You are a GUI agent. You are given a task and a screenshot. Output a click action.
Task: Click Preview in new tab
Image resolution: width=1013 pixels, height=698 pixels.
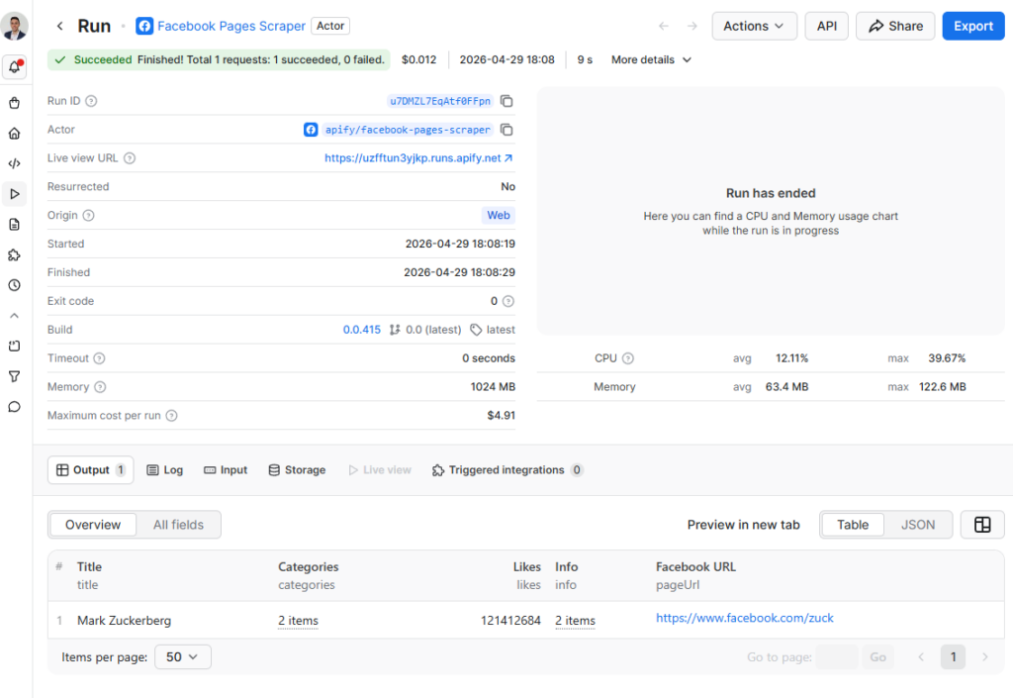click(743, 525)
